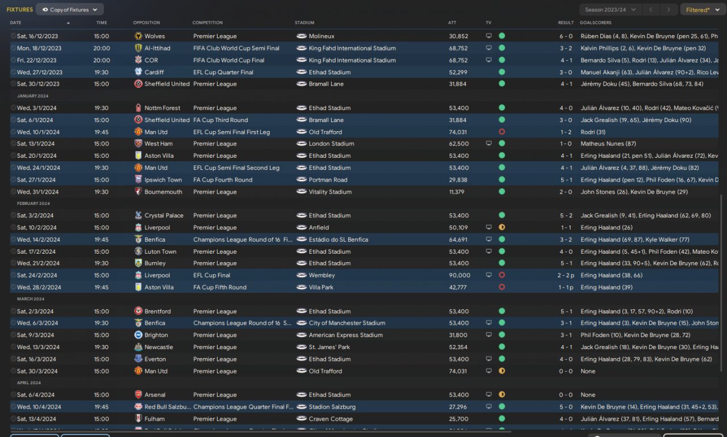
Task: Click the American Express Stadium name
Action: point(346,335)
